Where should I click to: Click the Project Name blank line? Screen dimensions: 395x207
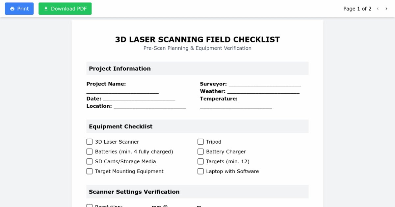click(122, 92)
